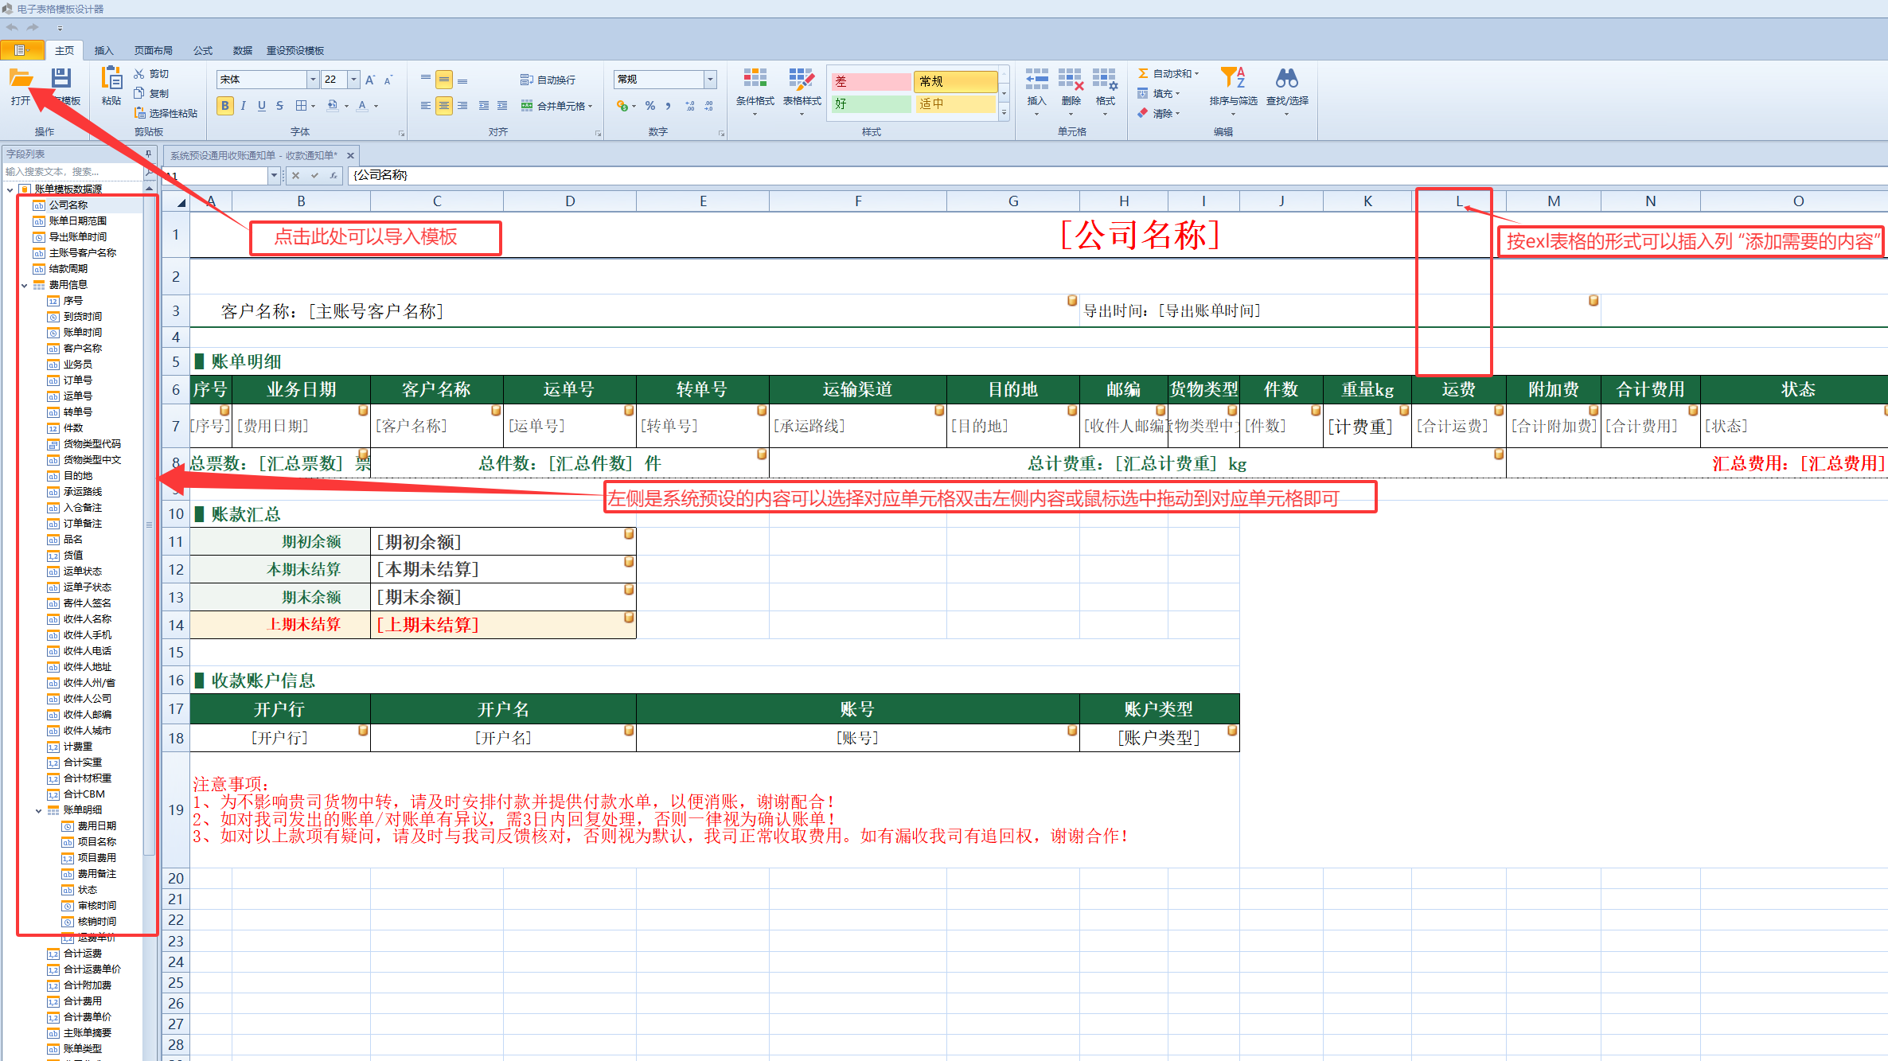Click the 粘贴 paste clipboard icon
This screenshot has width=1888, height=1061.
[x=111, y=78]
